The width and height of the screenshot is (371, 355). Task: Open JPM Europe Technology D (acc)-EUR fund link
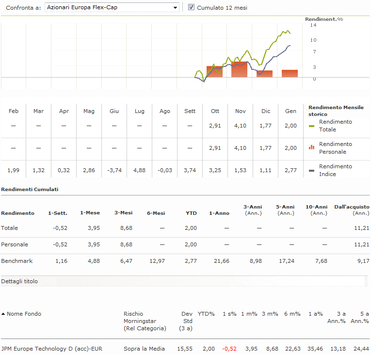[x=51, y=349]
